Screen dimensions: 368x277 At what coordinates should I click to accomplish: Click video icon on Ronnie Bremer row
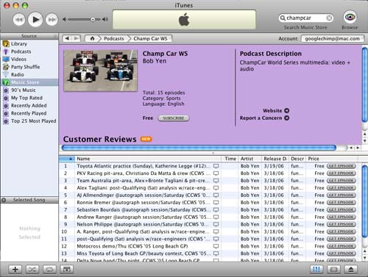click(x=216, y=203)
